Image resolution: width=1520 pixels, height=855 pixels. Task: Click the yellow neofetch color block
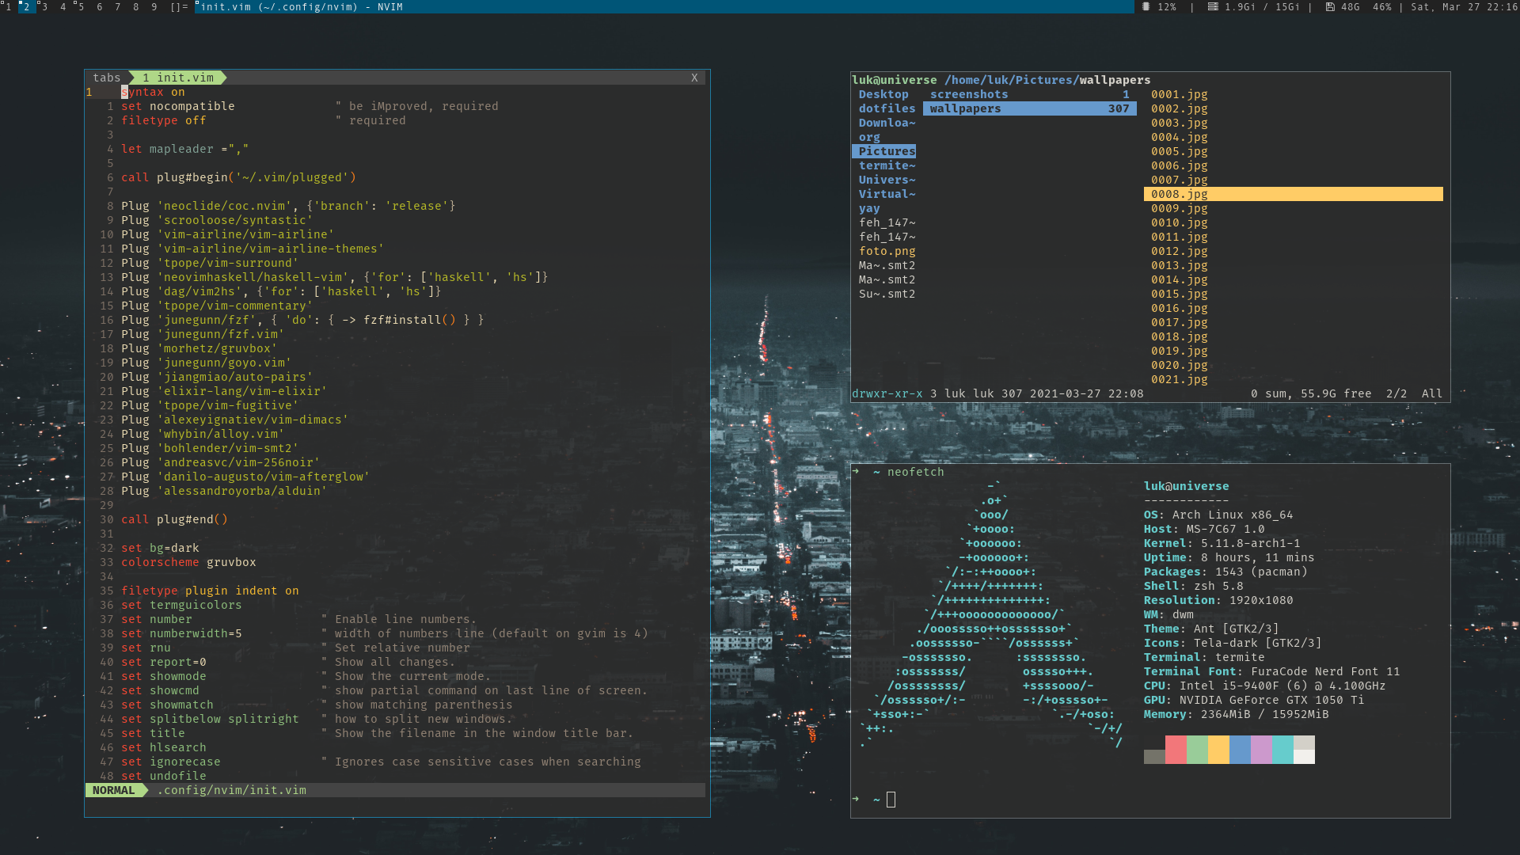point(1218,749)
